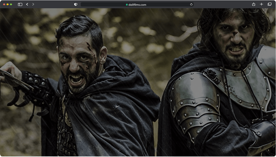The height and width of the screenshot is (157, 276).
Task: Open a new tab with plus icon
Action: point(261,4)
